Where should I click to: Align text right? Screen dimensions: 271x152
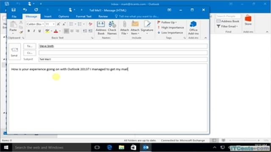click(x=77, y=31)
